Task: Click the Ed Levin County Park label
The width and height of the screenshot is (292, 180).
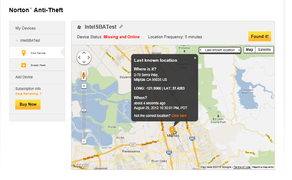Action: click(218, 120)
